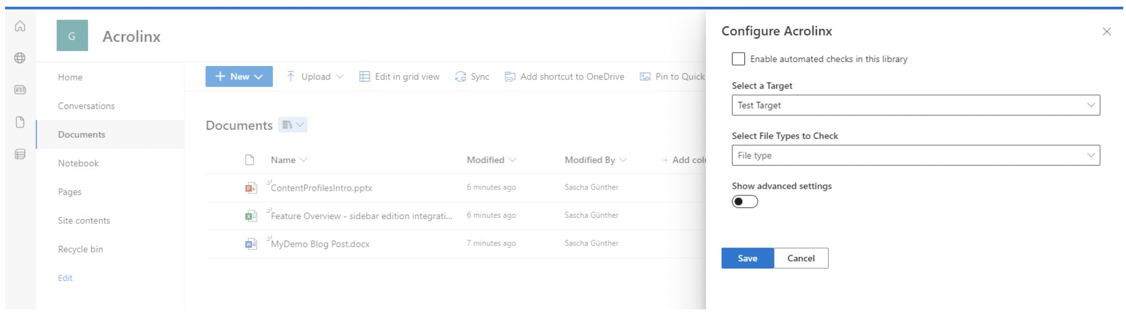
Task: Open the news icon in the left app bar
Action: [20, 90]
